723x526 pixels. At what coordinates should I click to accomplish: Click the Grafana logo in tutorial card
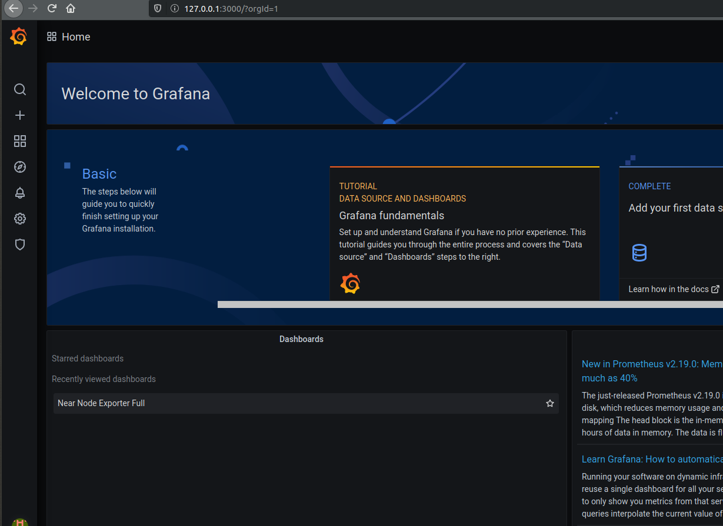click(350, 283)
